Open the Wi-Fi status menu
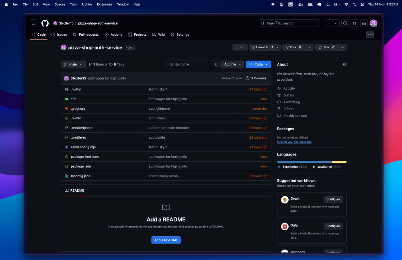The image size is (402, 260). pyautogui.click(x=346, y=4)
